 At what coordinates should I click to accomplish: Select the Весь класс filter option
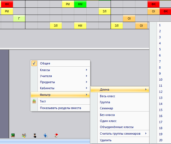(x=108, y=96)
